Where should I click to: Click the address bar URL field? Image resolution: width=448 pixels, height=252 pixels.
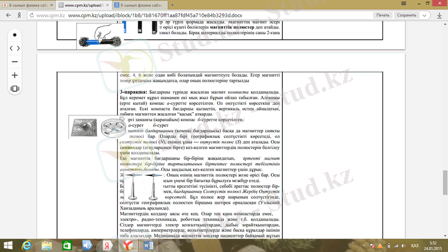[x=196, y=16]
